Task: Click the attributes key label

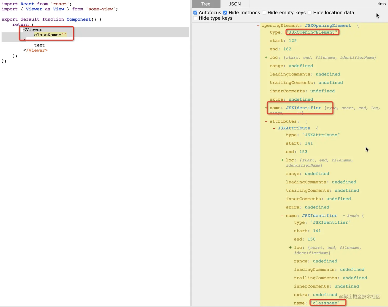Action: click(x=283, y=121)
